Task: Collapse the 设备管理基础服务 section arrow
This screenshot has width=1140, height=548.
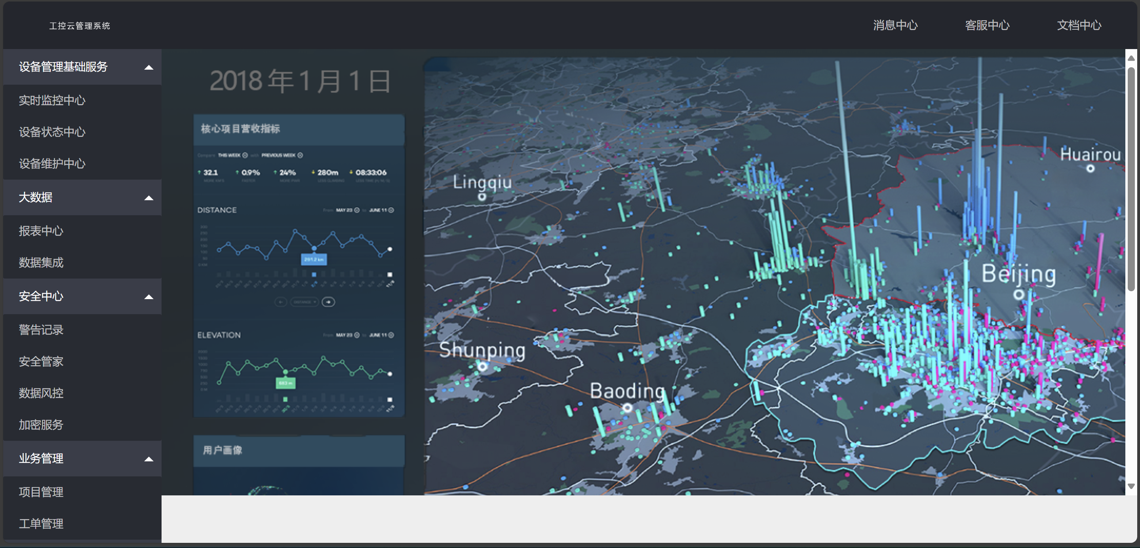Action: pos(149,67)
